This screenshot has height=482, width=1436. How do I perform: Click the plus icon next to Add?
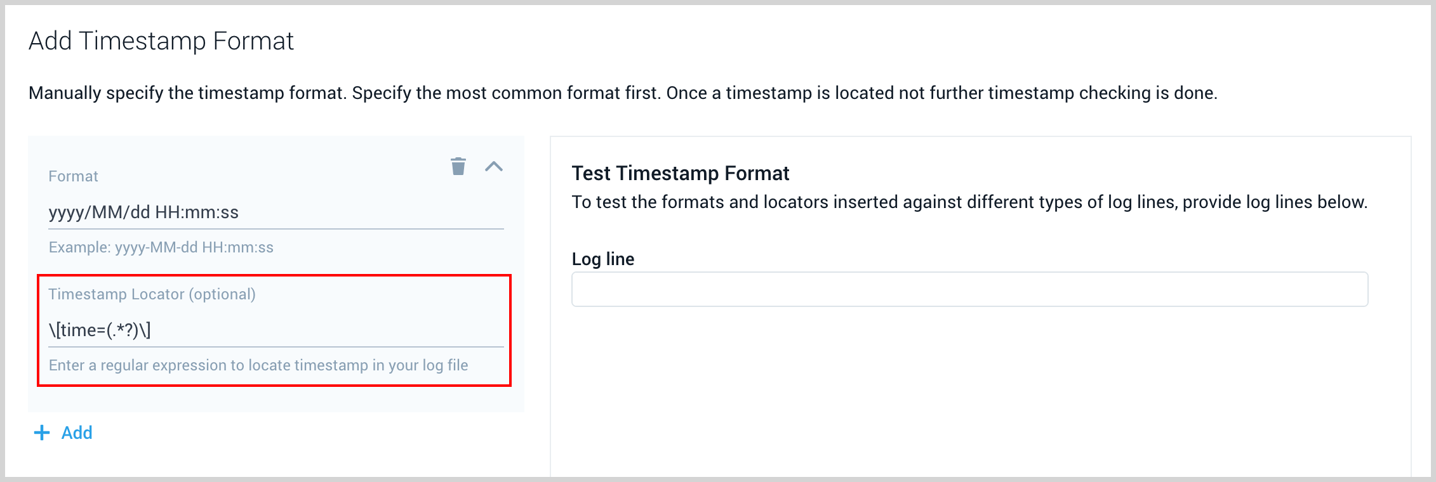coord(42,433)
